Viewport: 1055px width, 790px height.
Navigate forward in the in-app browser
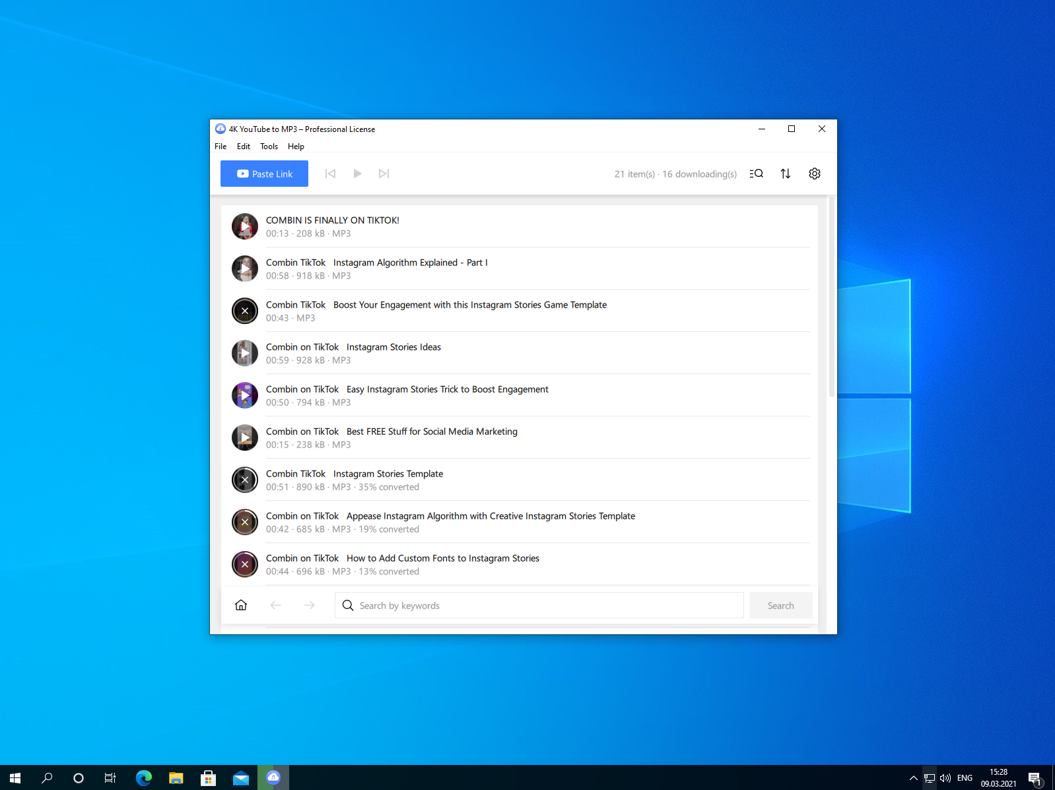pos(310,605)
